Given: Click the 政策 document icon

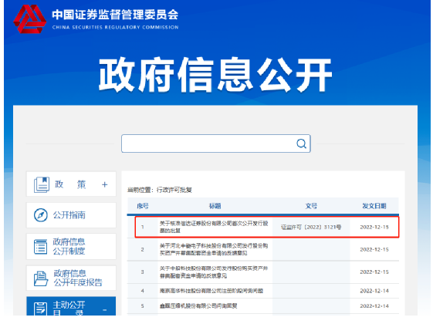Looking at the screenshot, I should 42,184.
